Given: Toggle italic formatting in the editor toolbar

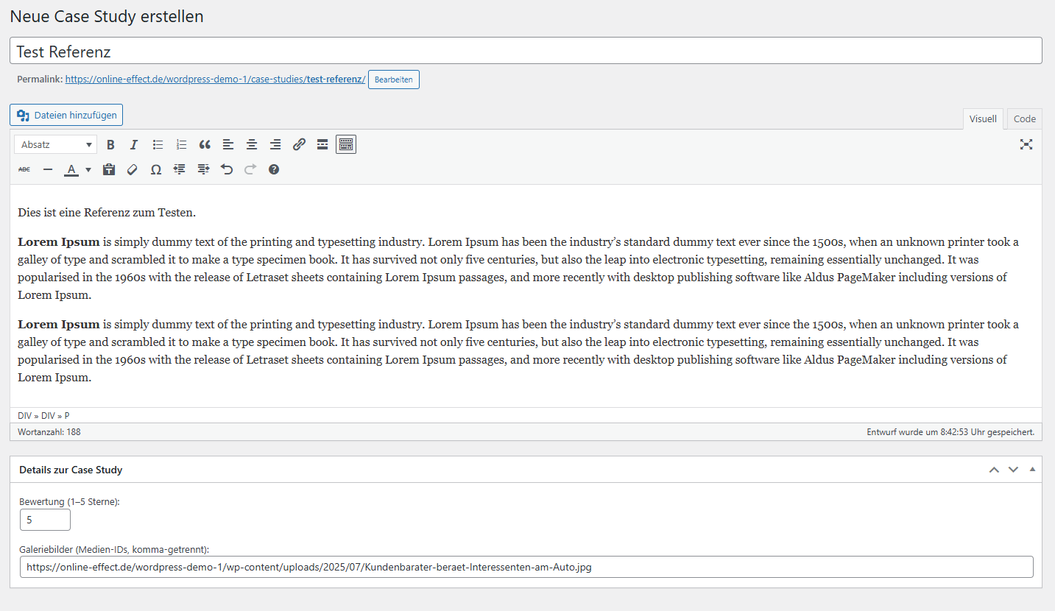Looking at the screenshot, I should pyautogui.click(x=134, y=145).
